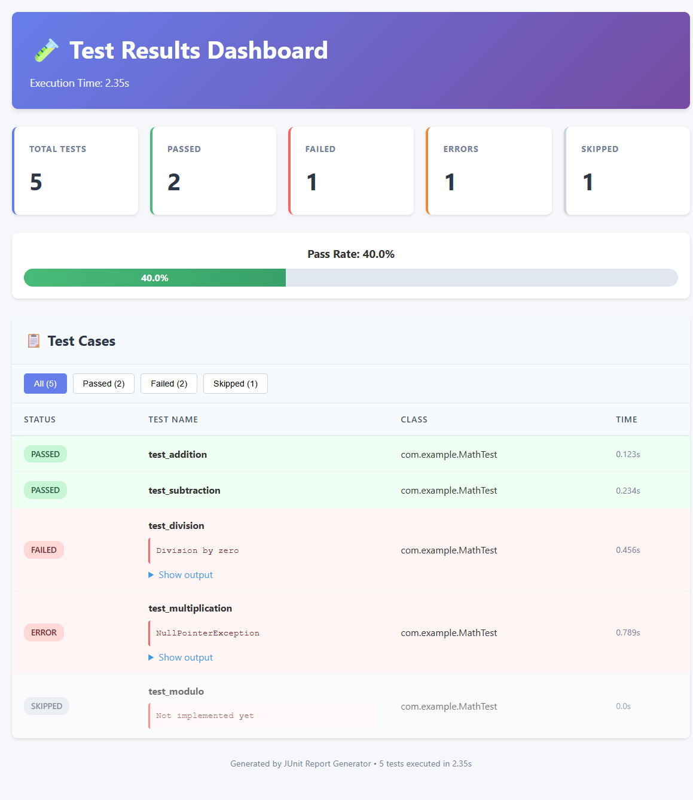Open the Failed stat card
Viewport: 693px width, 800px height.
(351, 171)
